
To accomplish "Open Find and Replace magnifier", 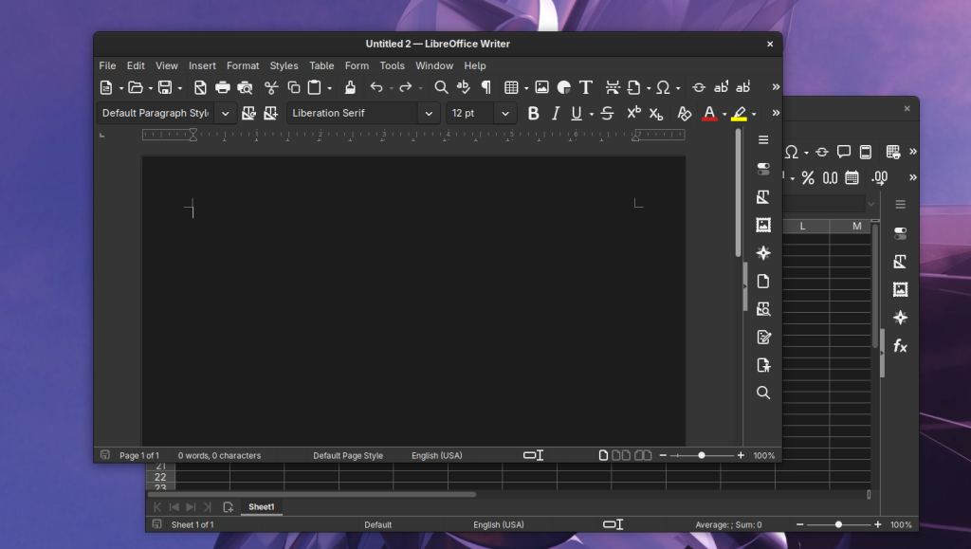I will tap(441, 87).
